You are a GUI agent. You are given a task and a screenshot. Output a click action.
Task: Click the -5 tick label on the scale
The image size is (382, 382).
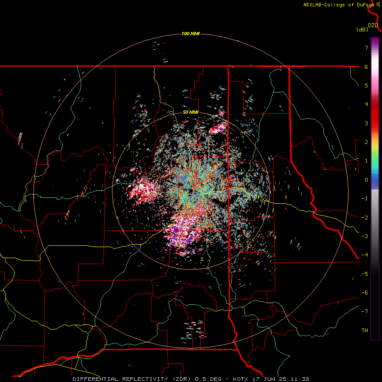tap(365, 274)
